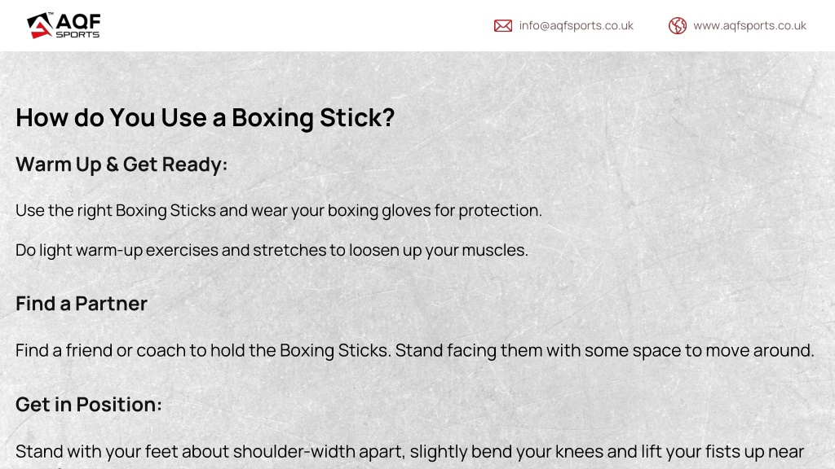The image size is (835, 469).
Task: Click the 'Stand with your feet' sentence
Action: pyautogui.click(x=409, y=451)
